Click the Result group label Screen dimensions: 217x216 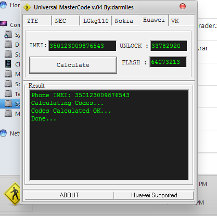click(36, 86)
